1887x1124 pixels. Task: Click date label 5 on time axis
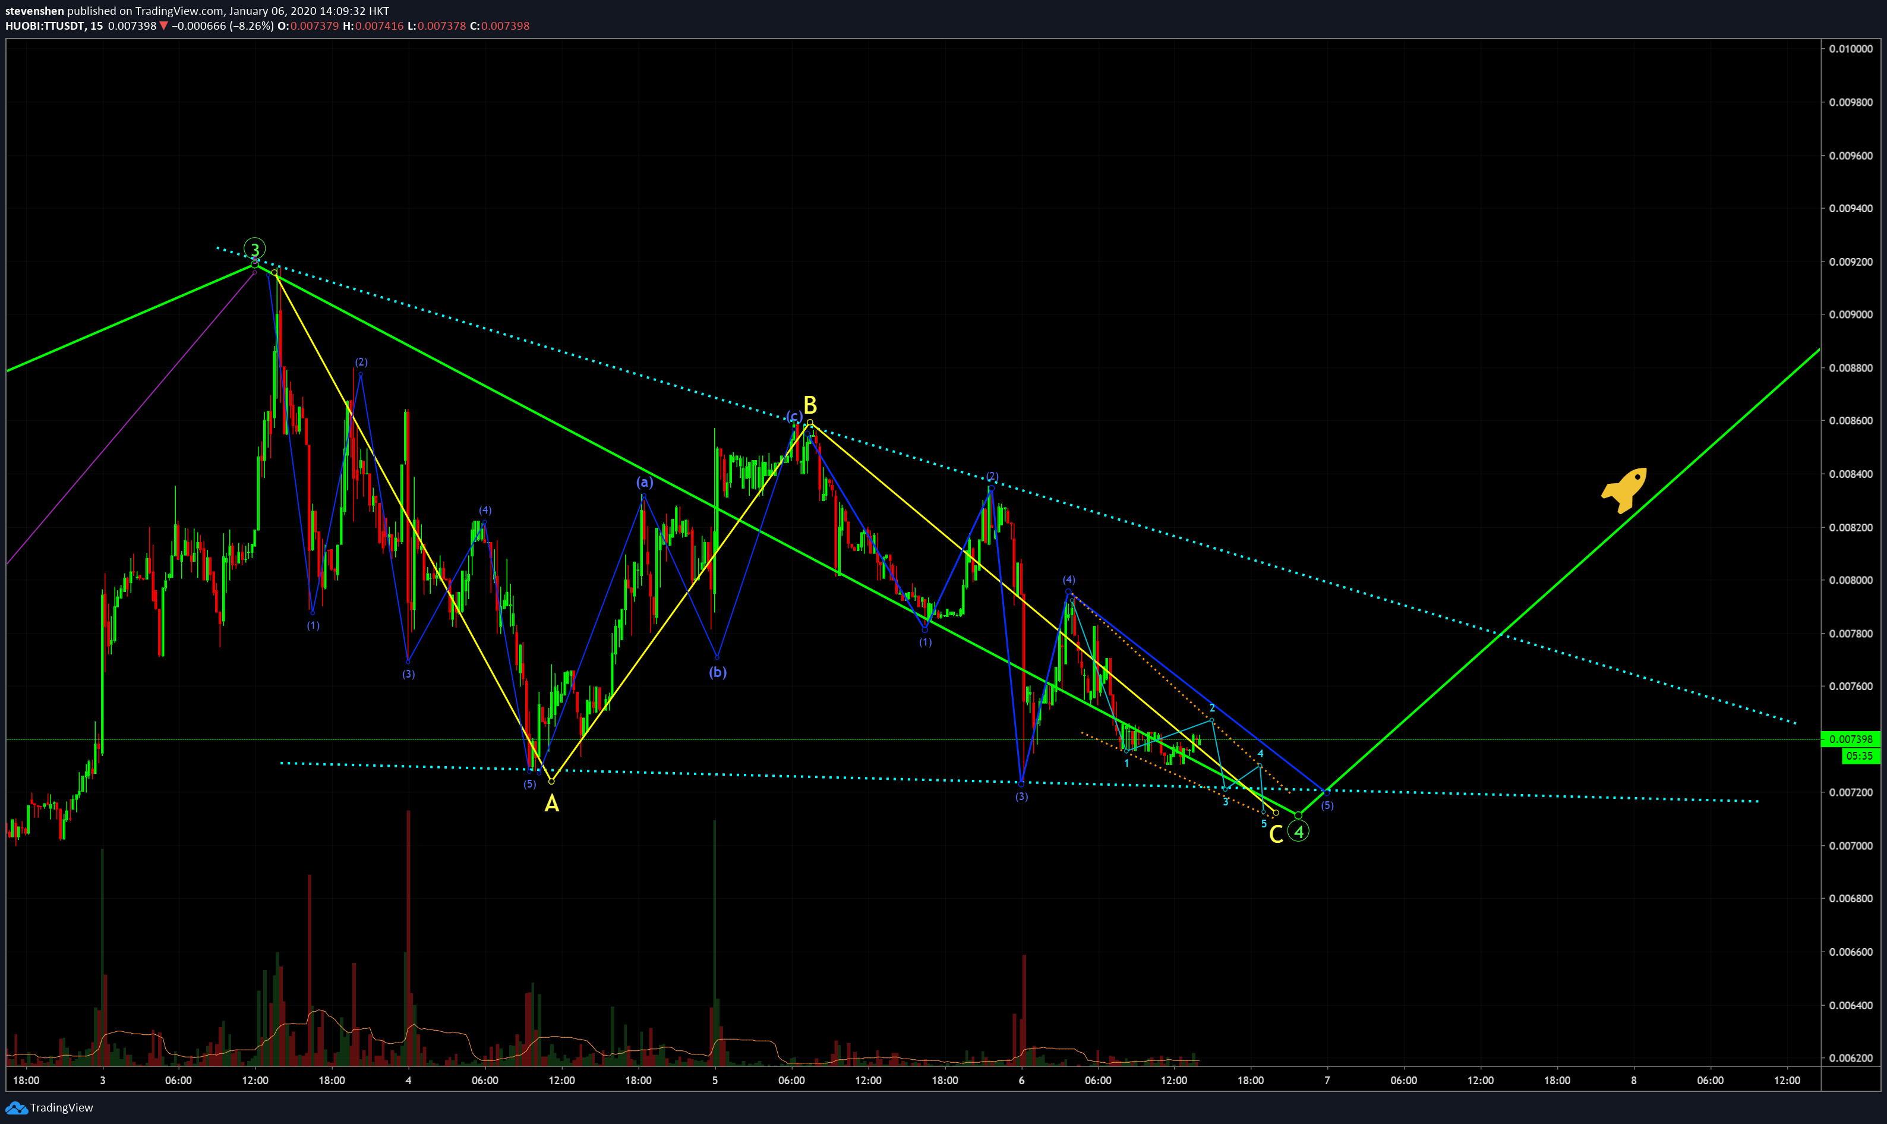pyautogui.click(x=715, y=1080)
